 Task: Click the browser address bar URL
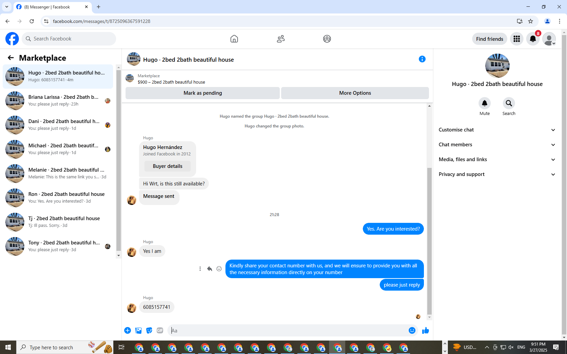point(102,21)
